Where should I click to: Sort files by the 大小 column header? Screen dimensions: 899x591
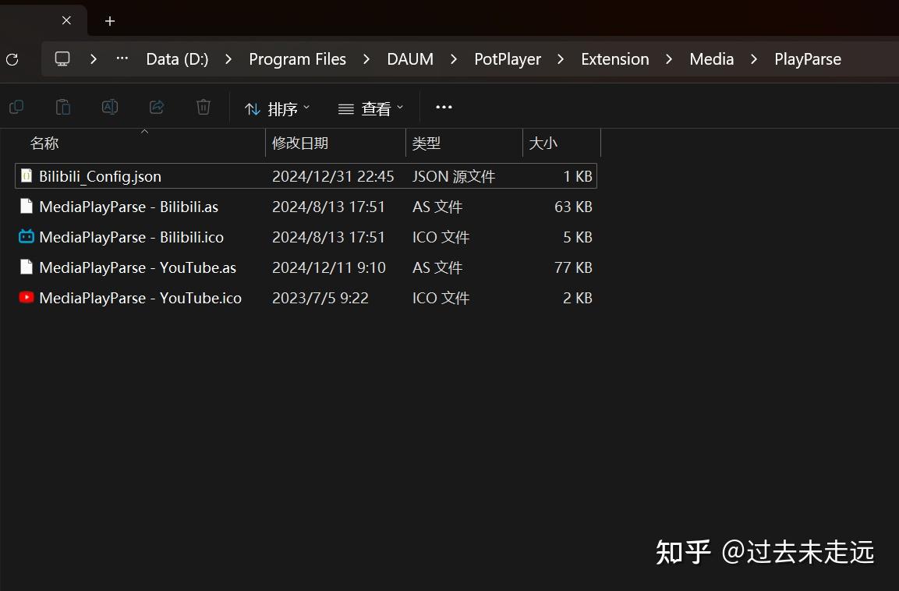click(546, 143)
